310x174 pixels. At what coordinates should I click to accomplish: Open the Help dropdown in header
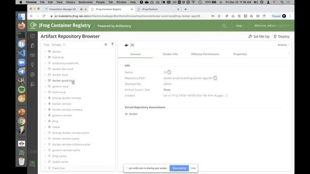pyautogui.click(x=240, y=26)
